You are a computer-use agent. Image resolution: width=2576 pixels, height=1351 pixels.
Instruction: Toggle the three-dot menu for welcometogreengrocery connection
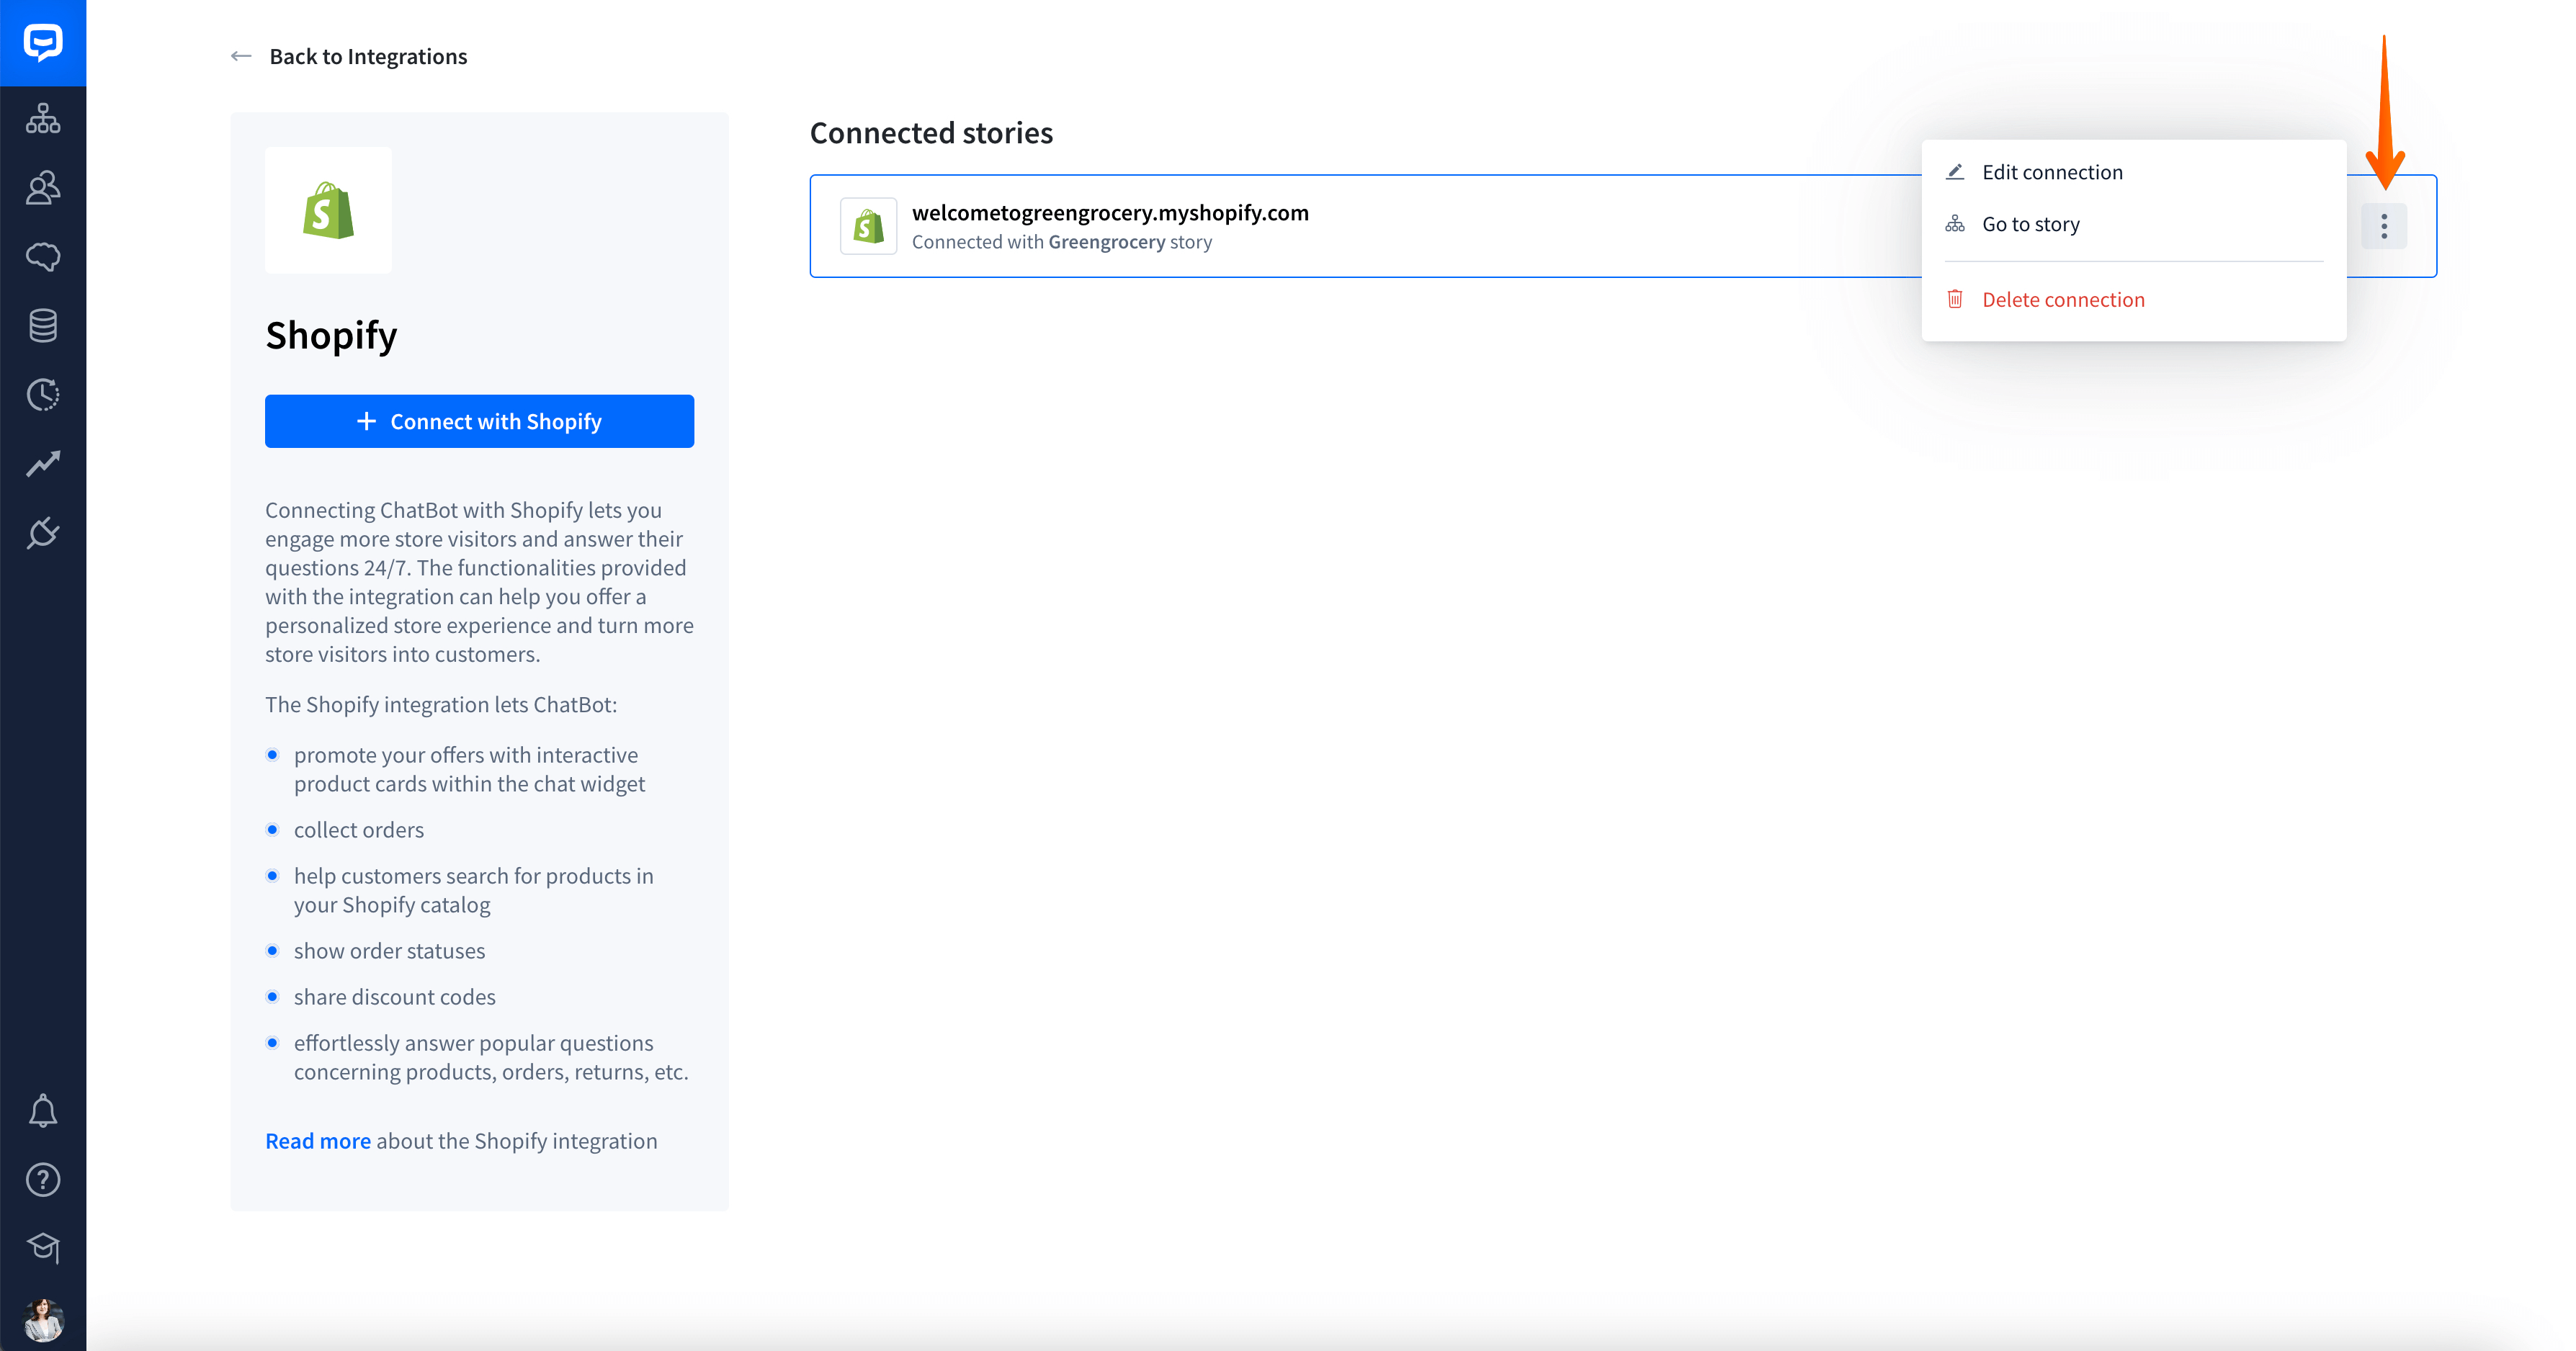click(x=2384, y=226)
